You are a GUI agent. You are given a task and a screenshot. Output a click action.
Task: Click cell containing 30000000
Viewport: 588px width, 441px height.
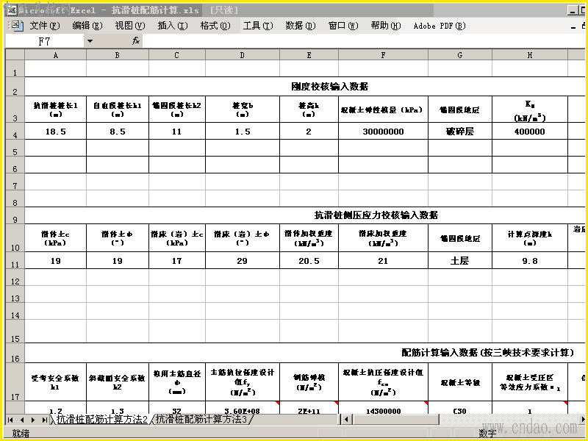point(383,132)
